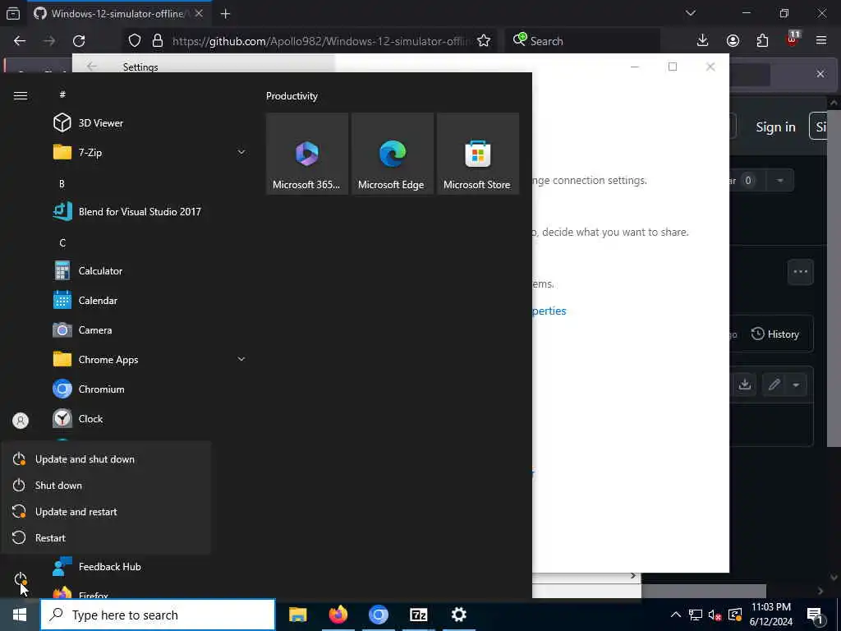
Task: Open the user account icon in Start
Action: click(21, 421)
